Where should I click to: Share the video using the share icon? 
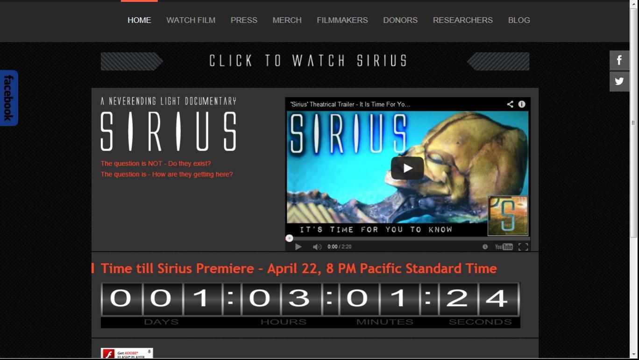point(510,104)
